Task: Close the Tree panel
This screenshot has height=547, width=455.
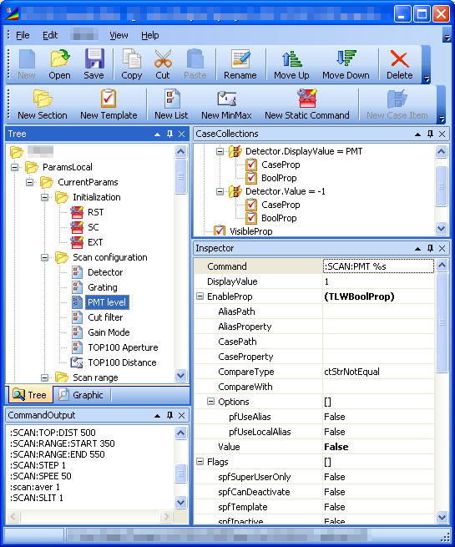Action: [182, 134]
